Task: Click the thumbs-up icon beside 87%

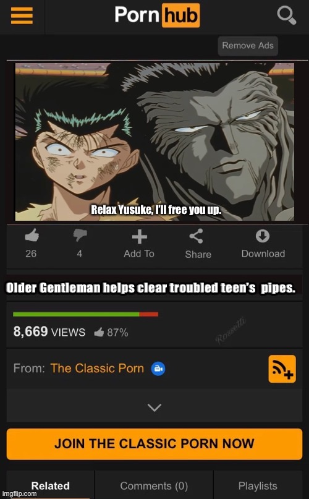Action: tap(99, 332)
